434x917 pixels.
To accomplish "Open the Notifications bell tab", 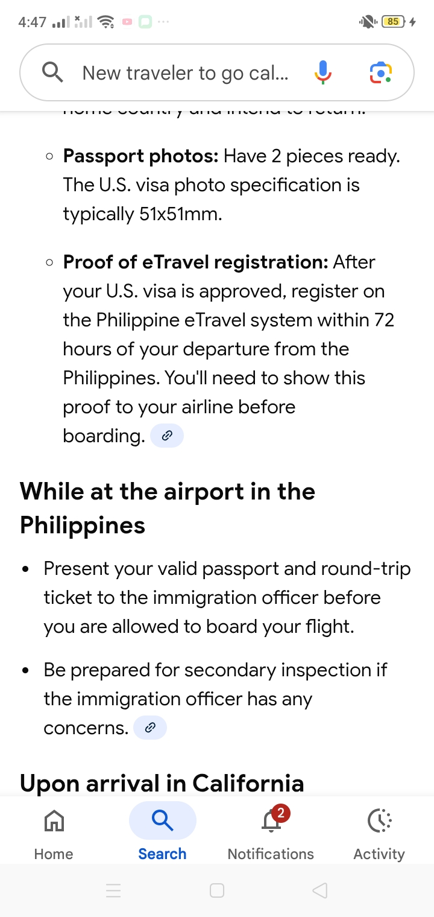I will 271,832.
